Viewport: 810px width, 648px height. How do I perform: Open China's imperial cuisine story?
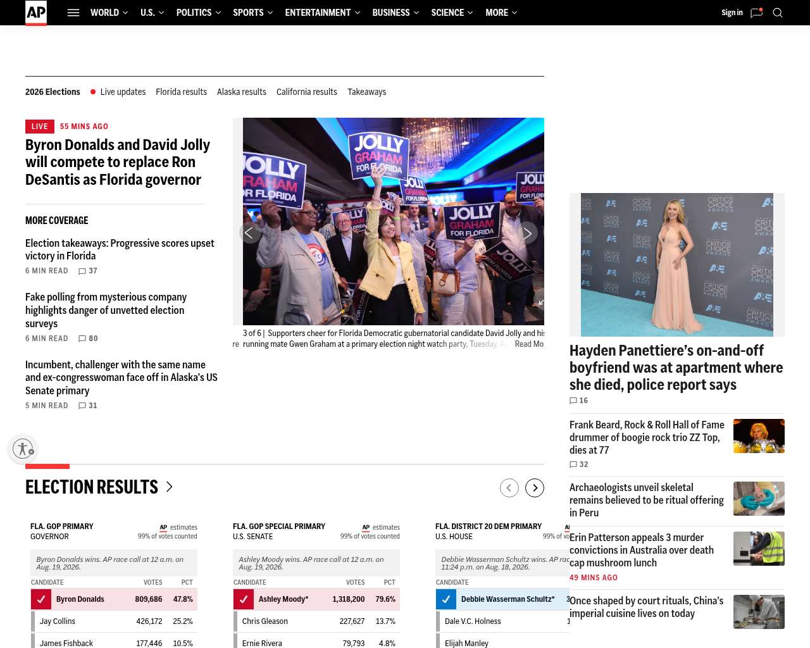tap(646, 607)
